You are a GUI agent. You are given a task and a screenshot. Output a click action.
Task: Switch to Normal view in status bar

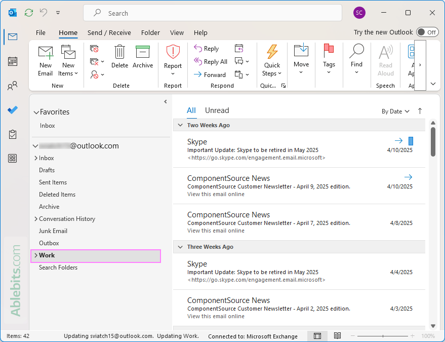317,336
